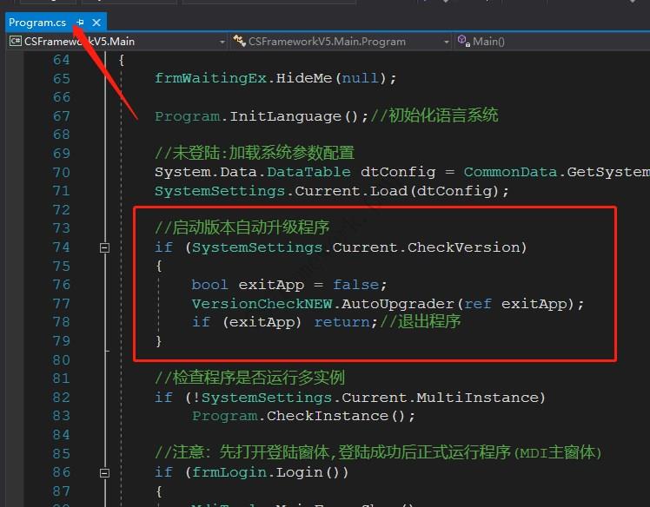Click the frmWaitingEx identifier on line 65

coord(210,78)
